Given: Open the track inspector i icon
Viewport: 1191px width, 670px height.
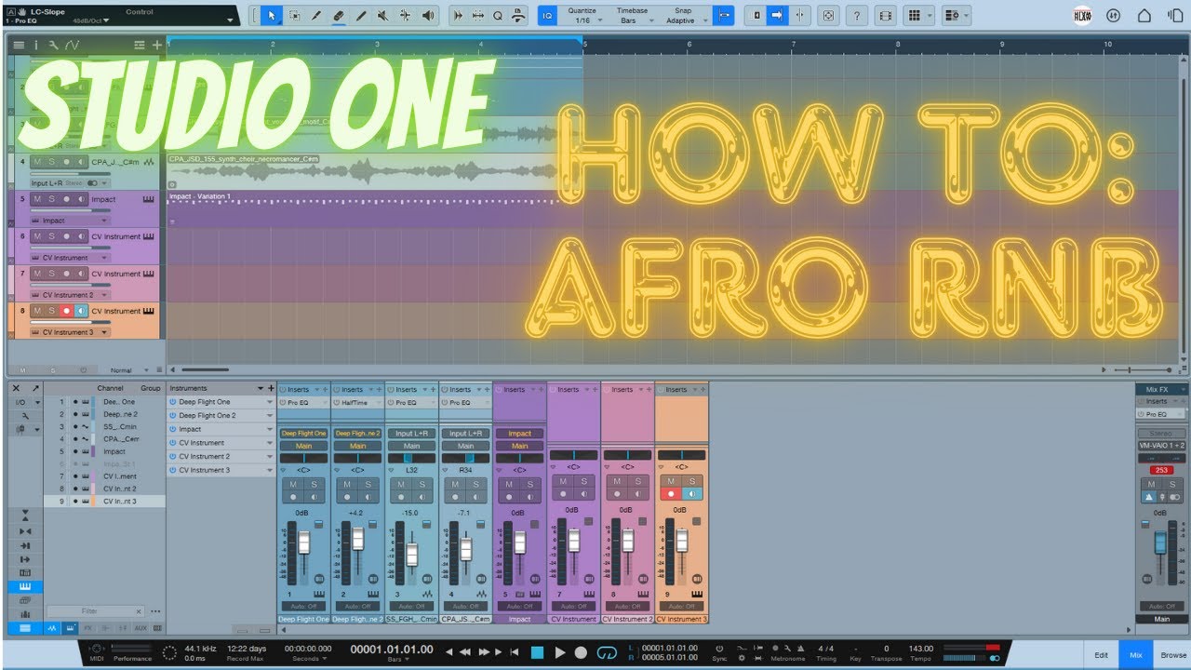Looking at the screenshot, I should click(x=36, y=45).
